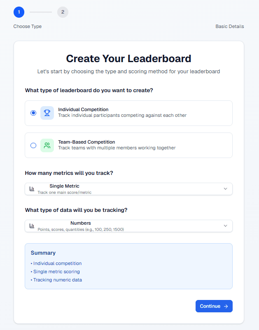Click the bullet marker before Individual competition summary item
This screenshot has width=259, height=330.
pyautogui.click(x=31, y=263)
